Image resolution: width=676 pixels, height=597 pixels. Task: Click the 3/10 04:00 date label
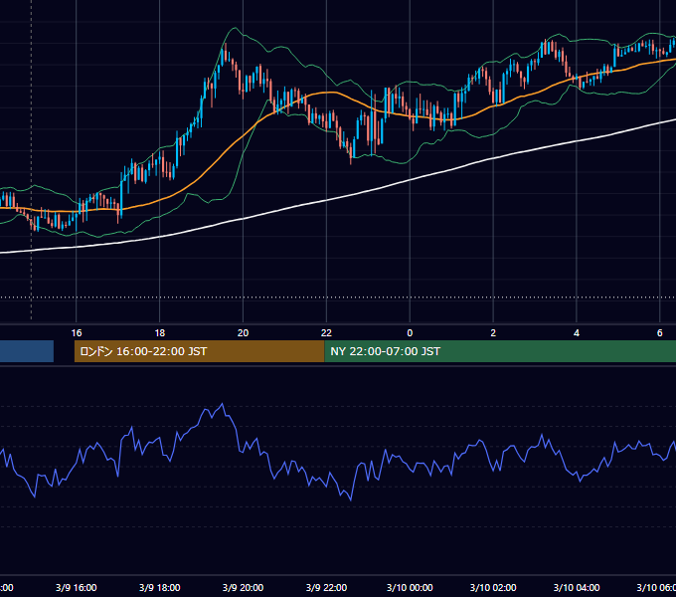tap(577, 587)
